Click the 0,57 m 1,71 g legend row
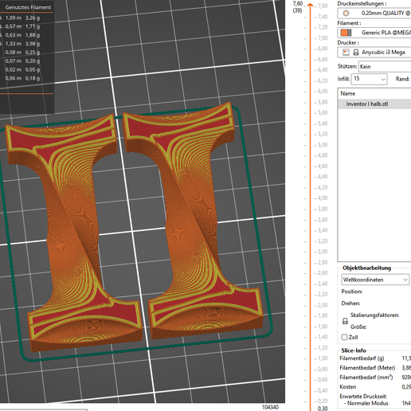Viewport: 411px width, 411px height. tap(22, 26)
